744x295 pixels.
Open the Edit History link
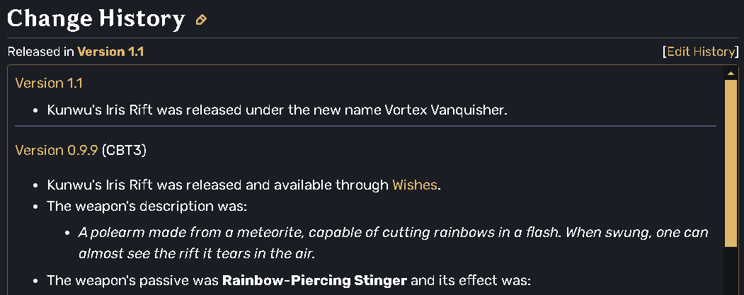[x=699, y=52]
